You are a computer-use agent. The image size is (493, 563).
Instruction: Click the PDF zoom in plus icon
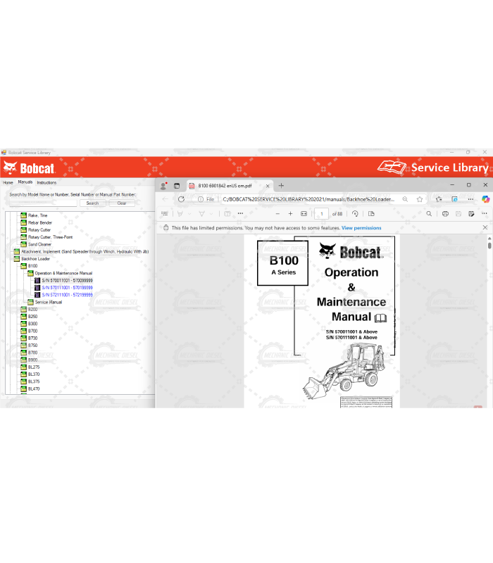[290, 213]
